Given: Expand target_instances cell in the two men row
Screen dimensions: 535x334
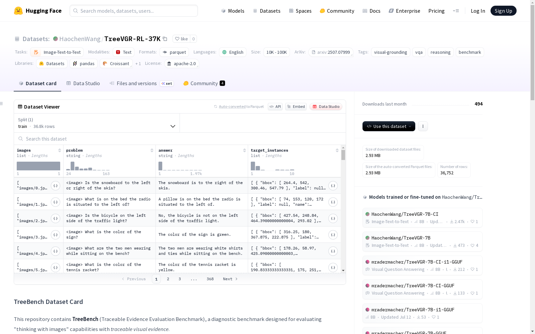Looking at the screenshot, I should 333,251.
